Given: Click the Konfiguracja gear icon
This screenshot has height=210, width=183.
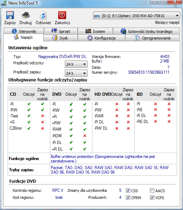Looking at the screenshot, I should pyautogui.click(x=90, y=38).
